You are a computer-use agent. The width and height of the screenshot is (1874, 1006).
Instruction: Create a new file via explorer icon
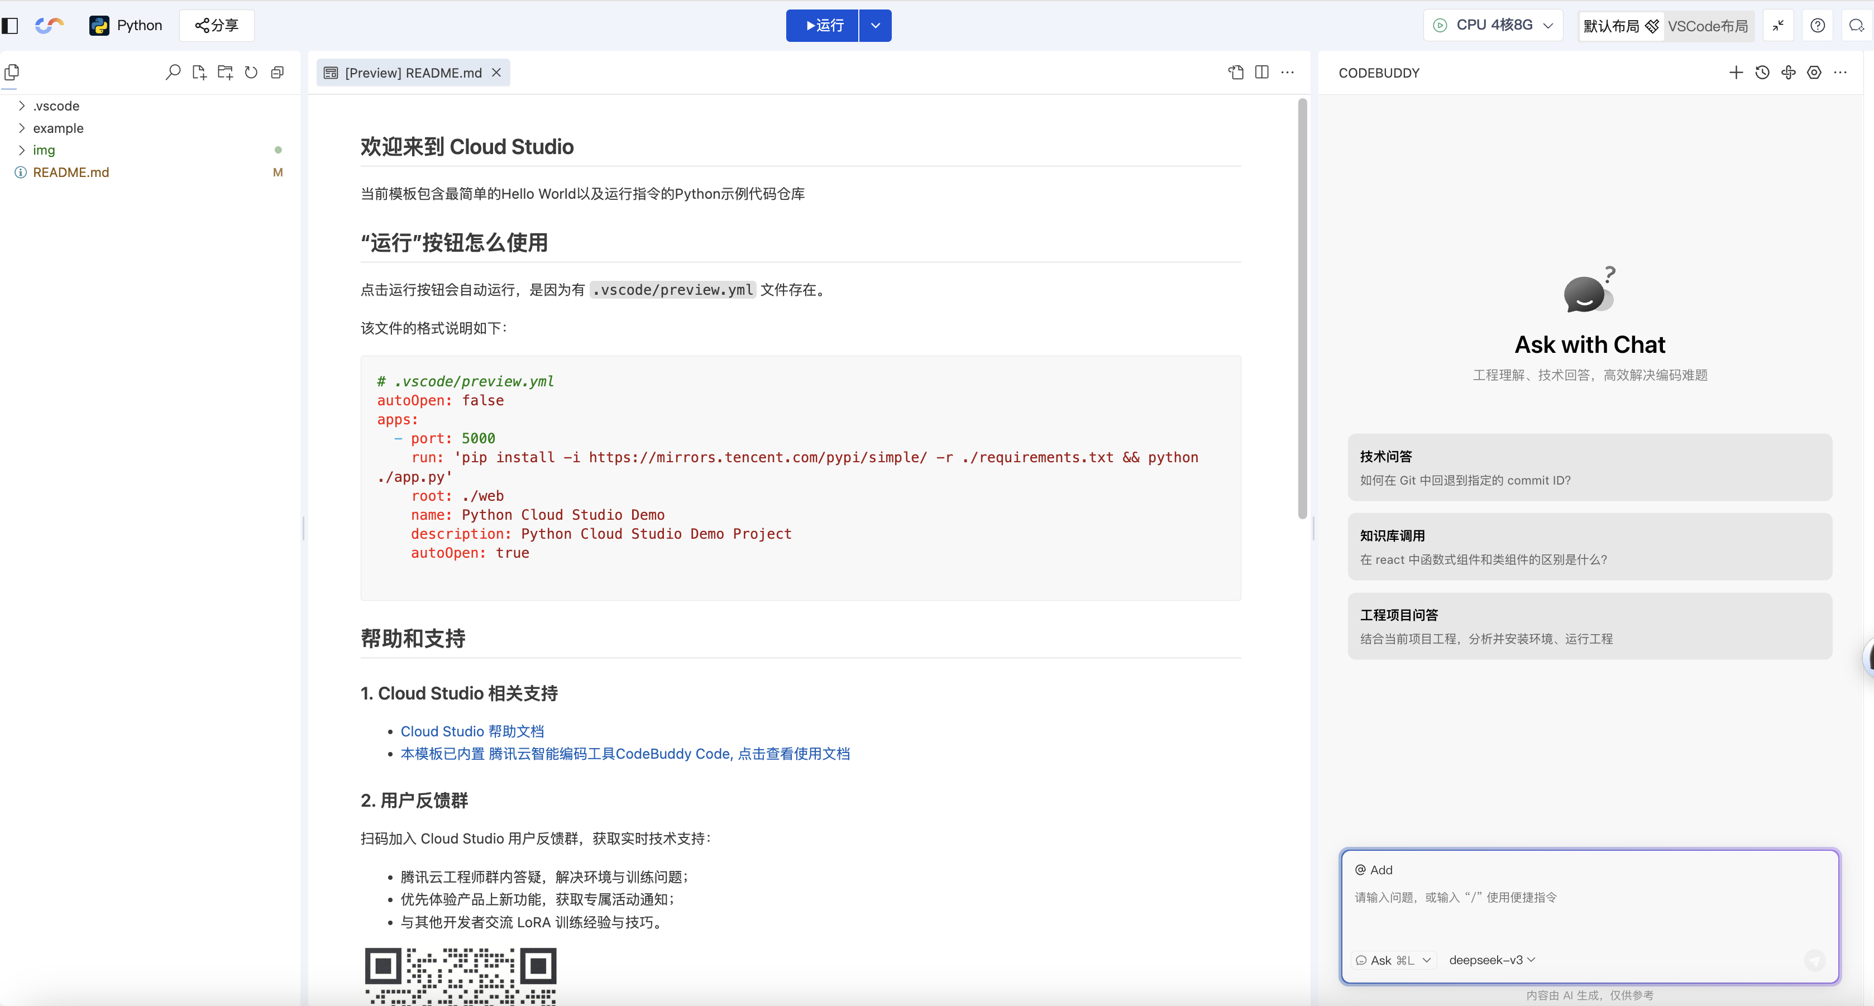coord(199,72)
